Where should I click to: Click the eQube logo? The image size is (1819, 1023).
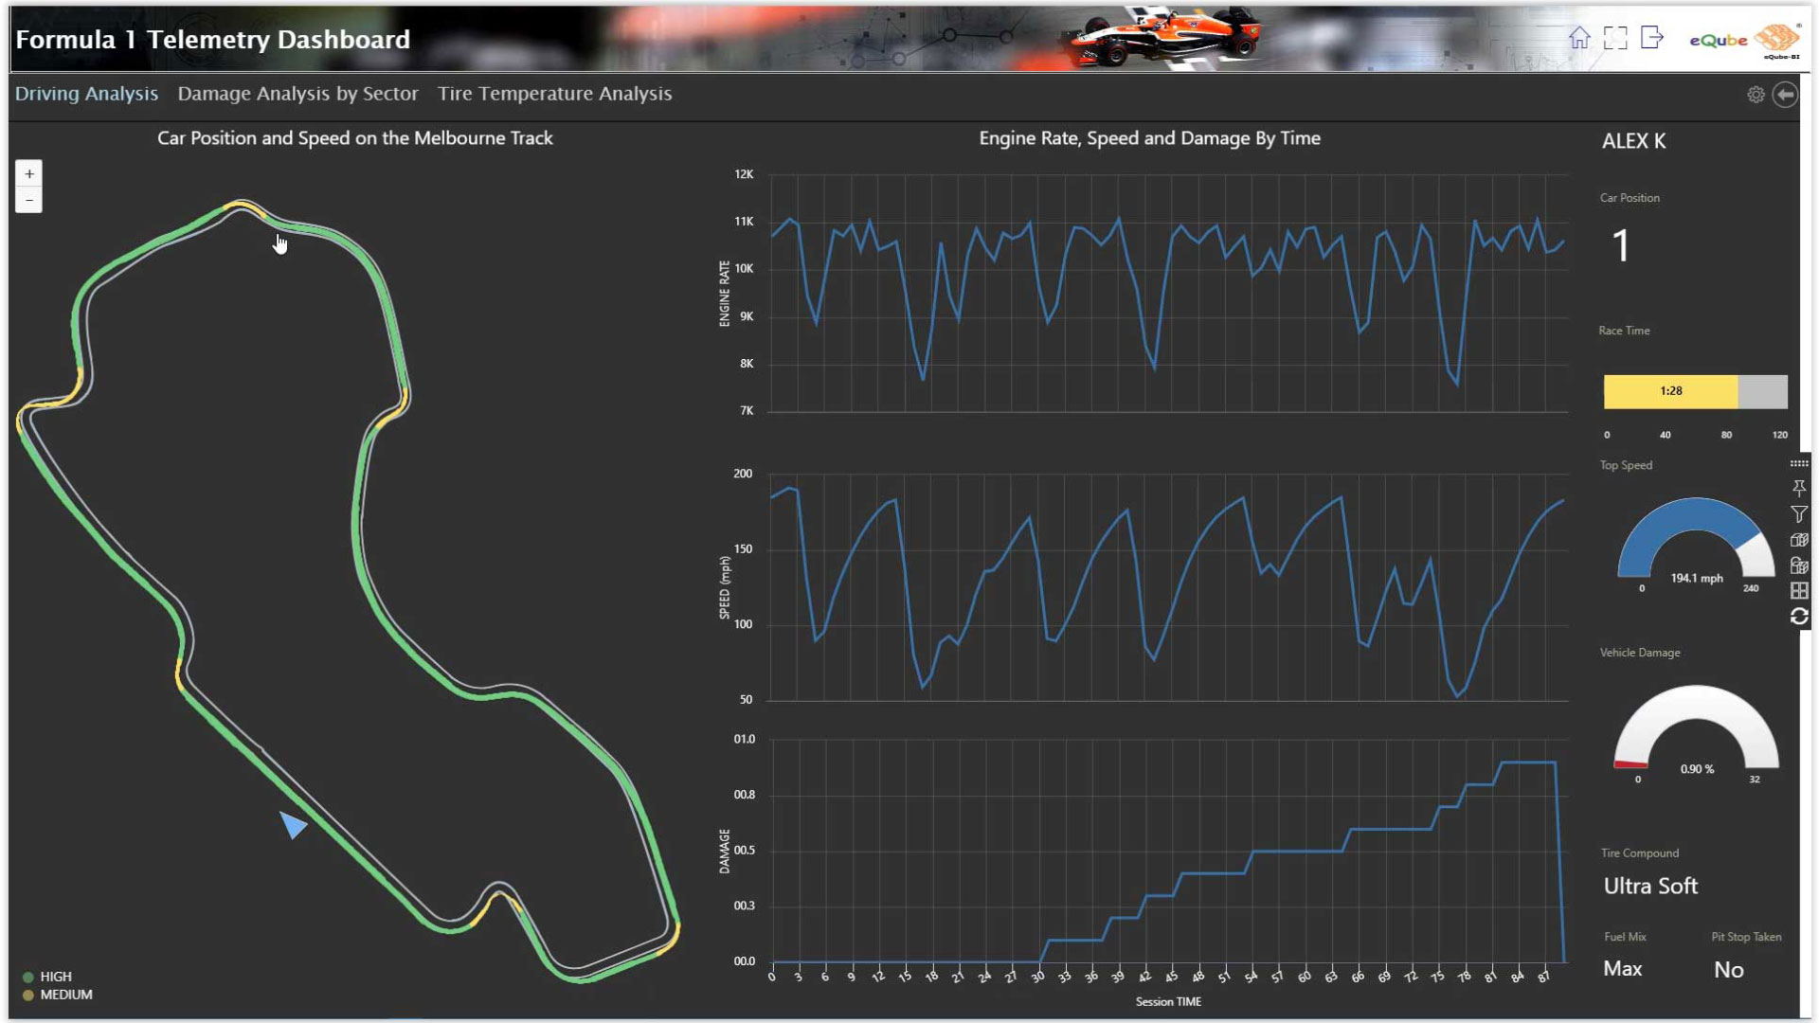click(x=1744, y=40)
